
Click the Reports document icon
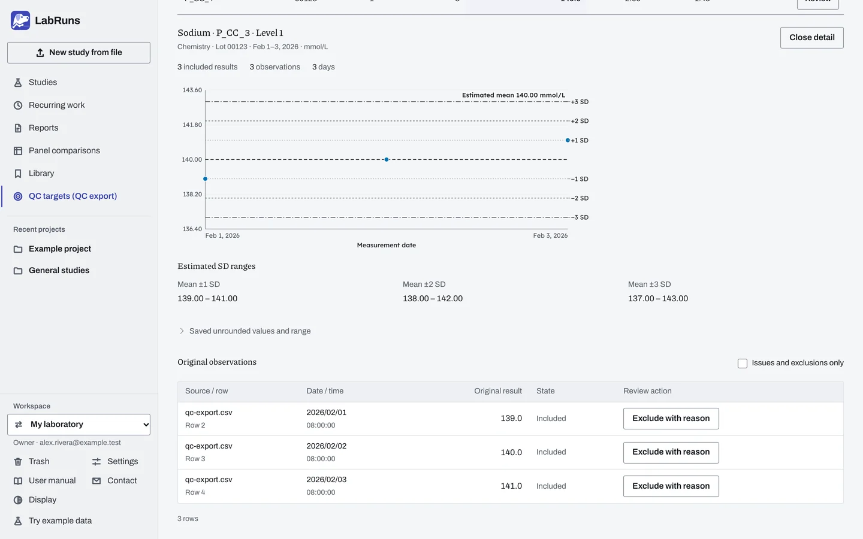click(18, 128)
